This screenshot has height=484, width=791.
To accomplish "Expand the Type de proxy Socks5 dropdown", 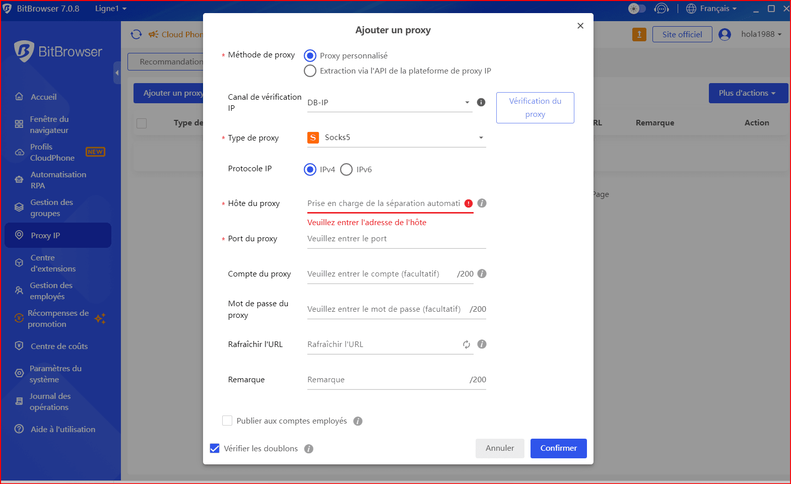I will tap(396, 137).
